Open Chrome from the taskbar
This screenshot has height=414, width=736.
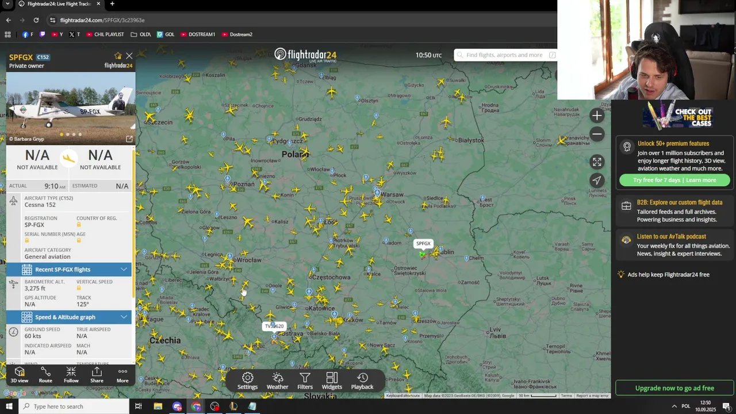[x=196, y=407]
